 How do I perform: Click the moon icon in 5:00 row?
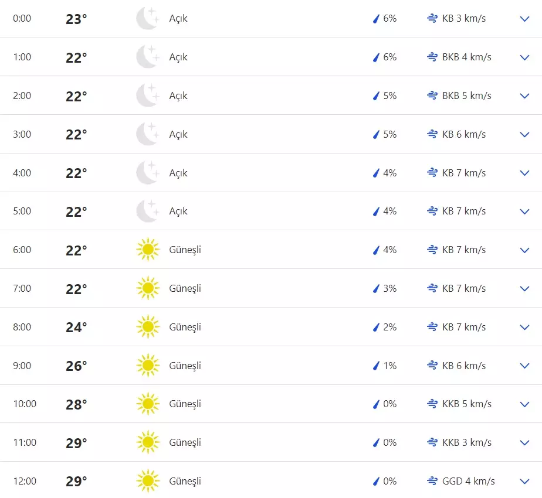click(x=147, y=212)
